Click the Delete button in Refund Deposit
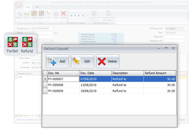 point(108,61)
